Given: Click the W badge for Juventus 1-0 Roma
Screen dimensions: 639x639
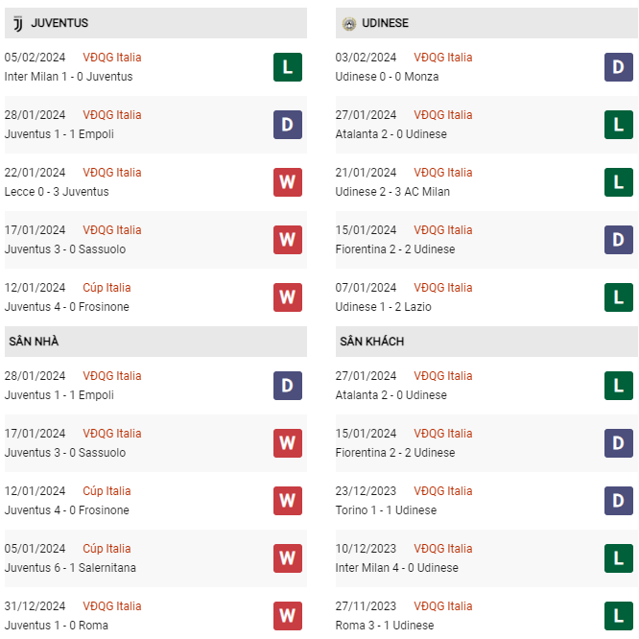Looking at the screenshot, I should pyautogui.click(x=288, y=616).
